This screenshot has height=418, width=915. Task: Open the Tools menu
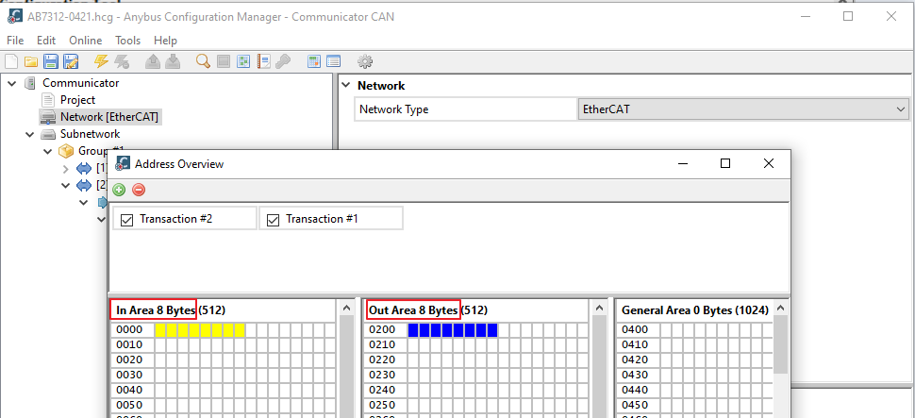click(x=127, y=41)
